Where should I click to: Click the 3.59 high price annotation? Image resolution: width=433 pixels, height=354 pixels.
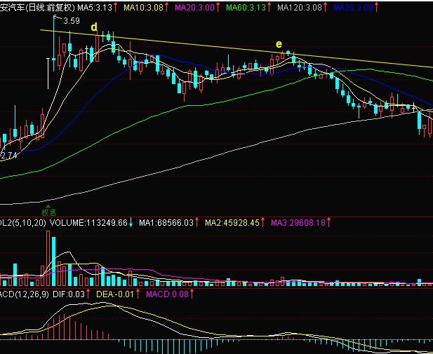click(72, 21)
